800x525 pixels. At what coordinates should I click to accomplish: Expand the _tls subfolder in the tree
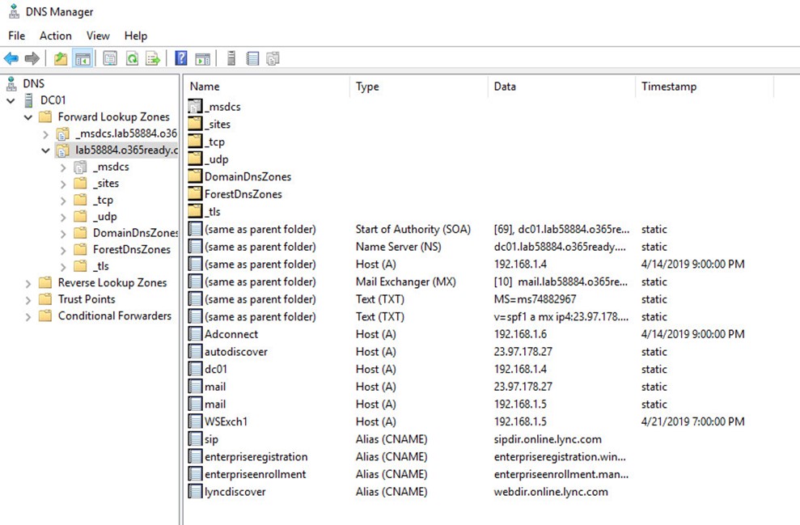click(x=63, y=267)
